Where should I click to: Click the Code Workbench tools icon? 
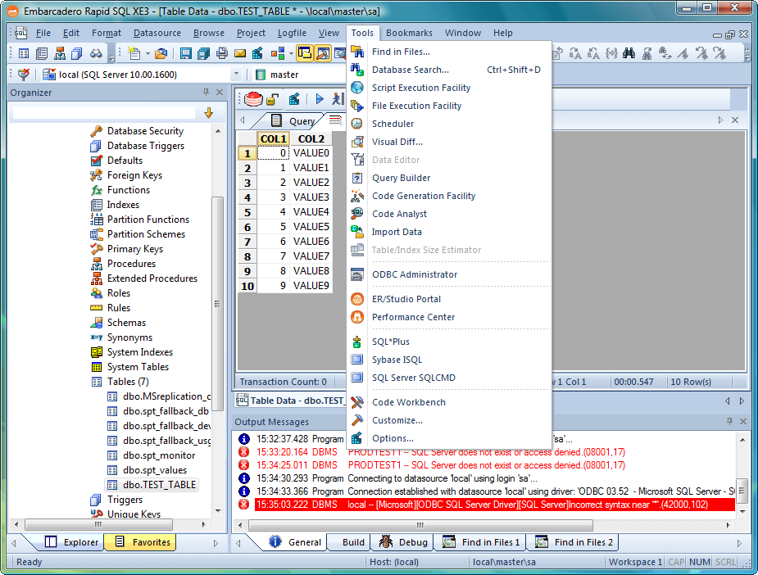click(x=357, y=402)
